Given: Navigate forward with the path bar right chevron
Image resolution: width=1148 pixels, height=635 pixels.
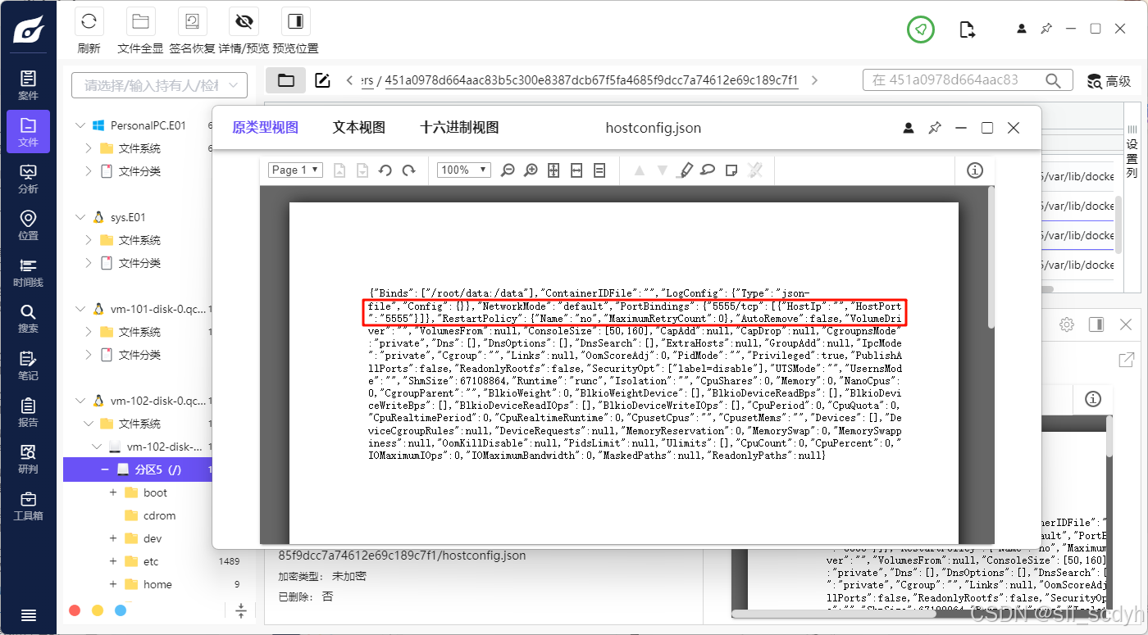Looking at the screenshot, I should pos(814,80).
